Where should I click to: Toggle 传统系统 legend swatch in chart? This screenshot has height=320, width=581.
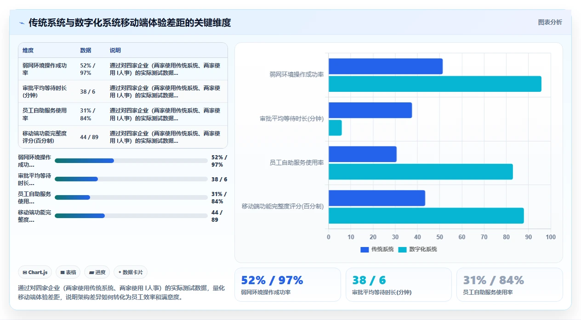coord(365,249)
